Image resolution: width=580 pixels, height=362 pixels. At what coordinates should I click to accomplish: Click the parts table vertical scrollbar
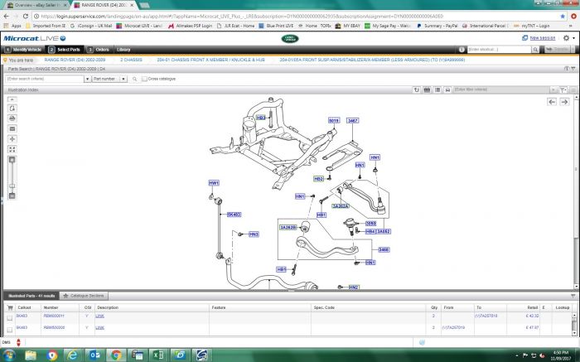pyautogui.click(x=574, y=324)
